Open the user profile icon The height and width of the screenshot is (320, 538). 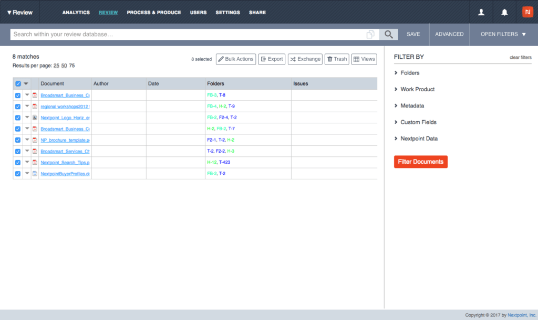(481, 12)
